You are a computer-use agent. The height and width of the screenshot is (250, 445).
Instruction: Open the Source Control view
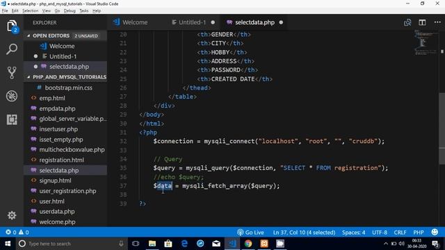[x=12, y=72]
